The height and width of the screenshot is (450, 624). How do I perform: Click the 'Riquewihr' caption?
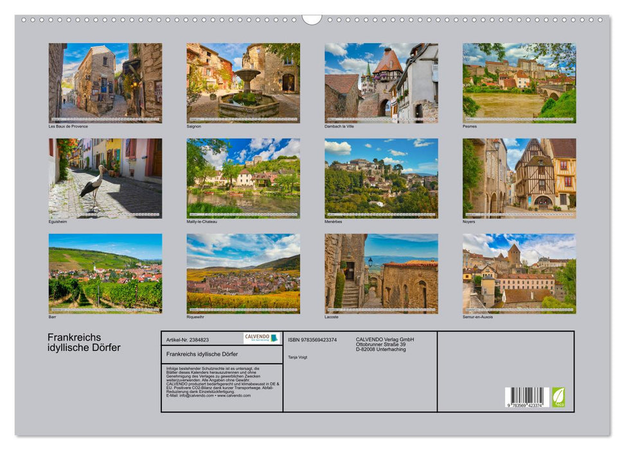tap(195, 317)
